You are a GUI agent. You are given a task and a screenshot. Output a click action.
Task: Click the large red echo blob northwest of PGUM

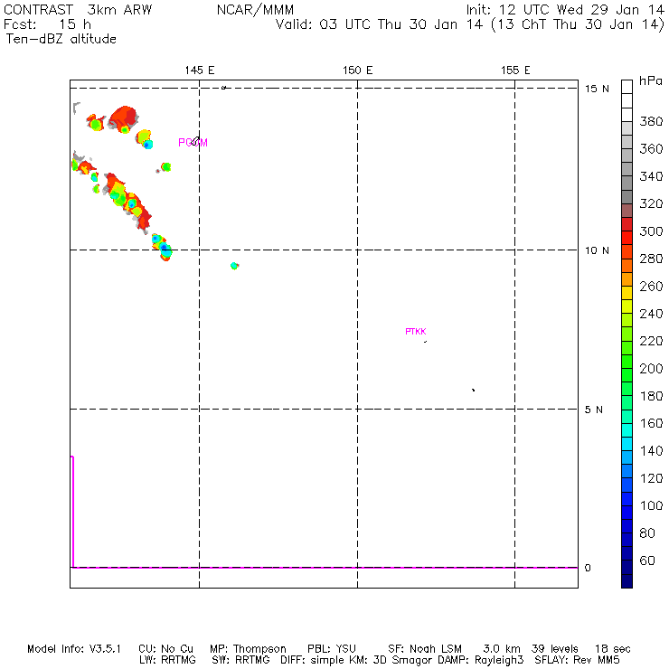124,118
